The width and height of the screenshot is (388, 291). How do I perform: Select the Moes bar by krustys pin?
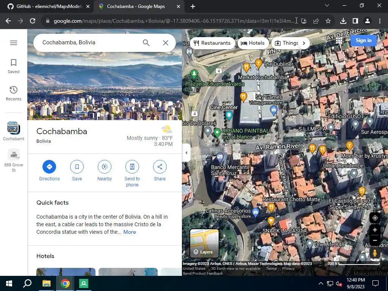click(349, 145)
